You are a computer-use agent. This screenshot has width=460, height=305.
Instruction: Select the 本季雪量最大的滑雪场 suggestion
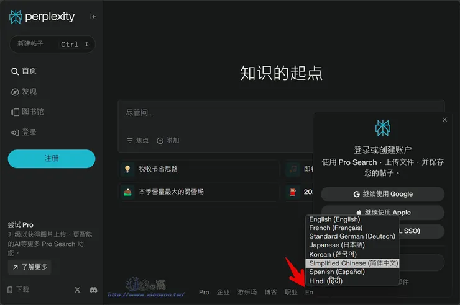(x=199, y=192)
